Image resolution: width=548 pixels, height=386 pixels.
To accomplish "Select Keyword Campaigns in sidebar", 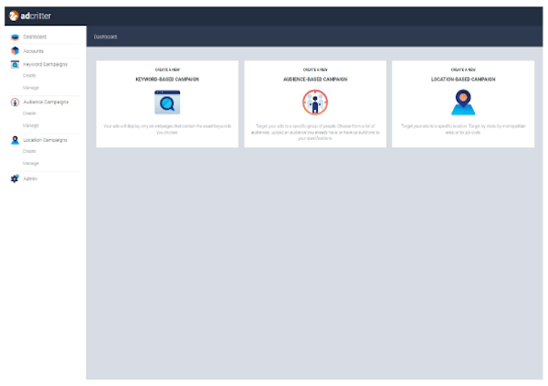I will (x=45, y=64).
